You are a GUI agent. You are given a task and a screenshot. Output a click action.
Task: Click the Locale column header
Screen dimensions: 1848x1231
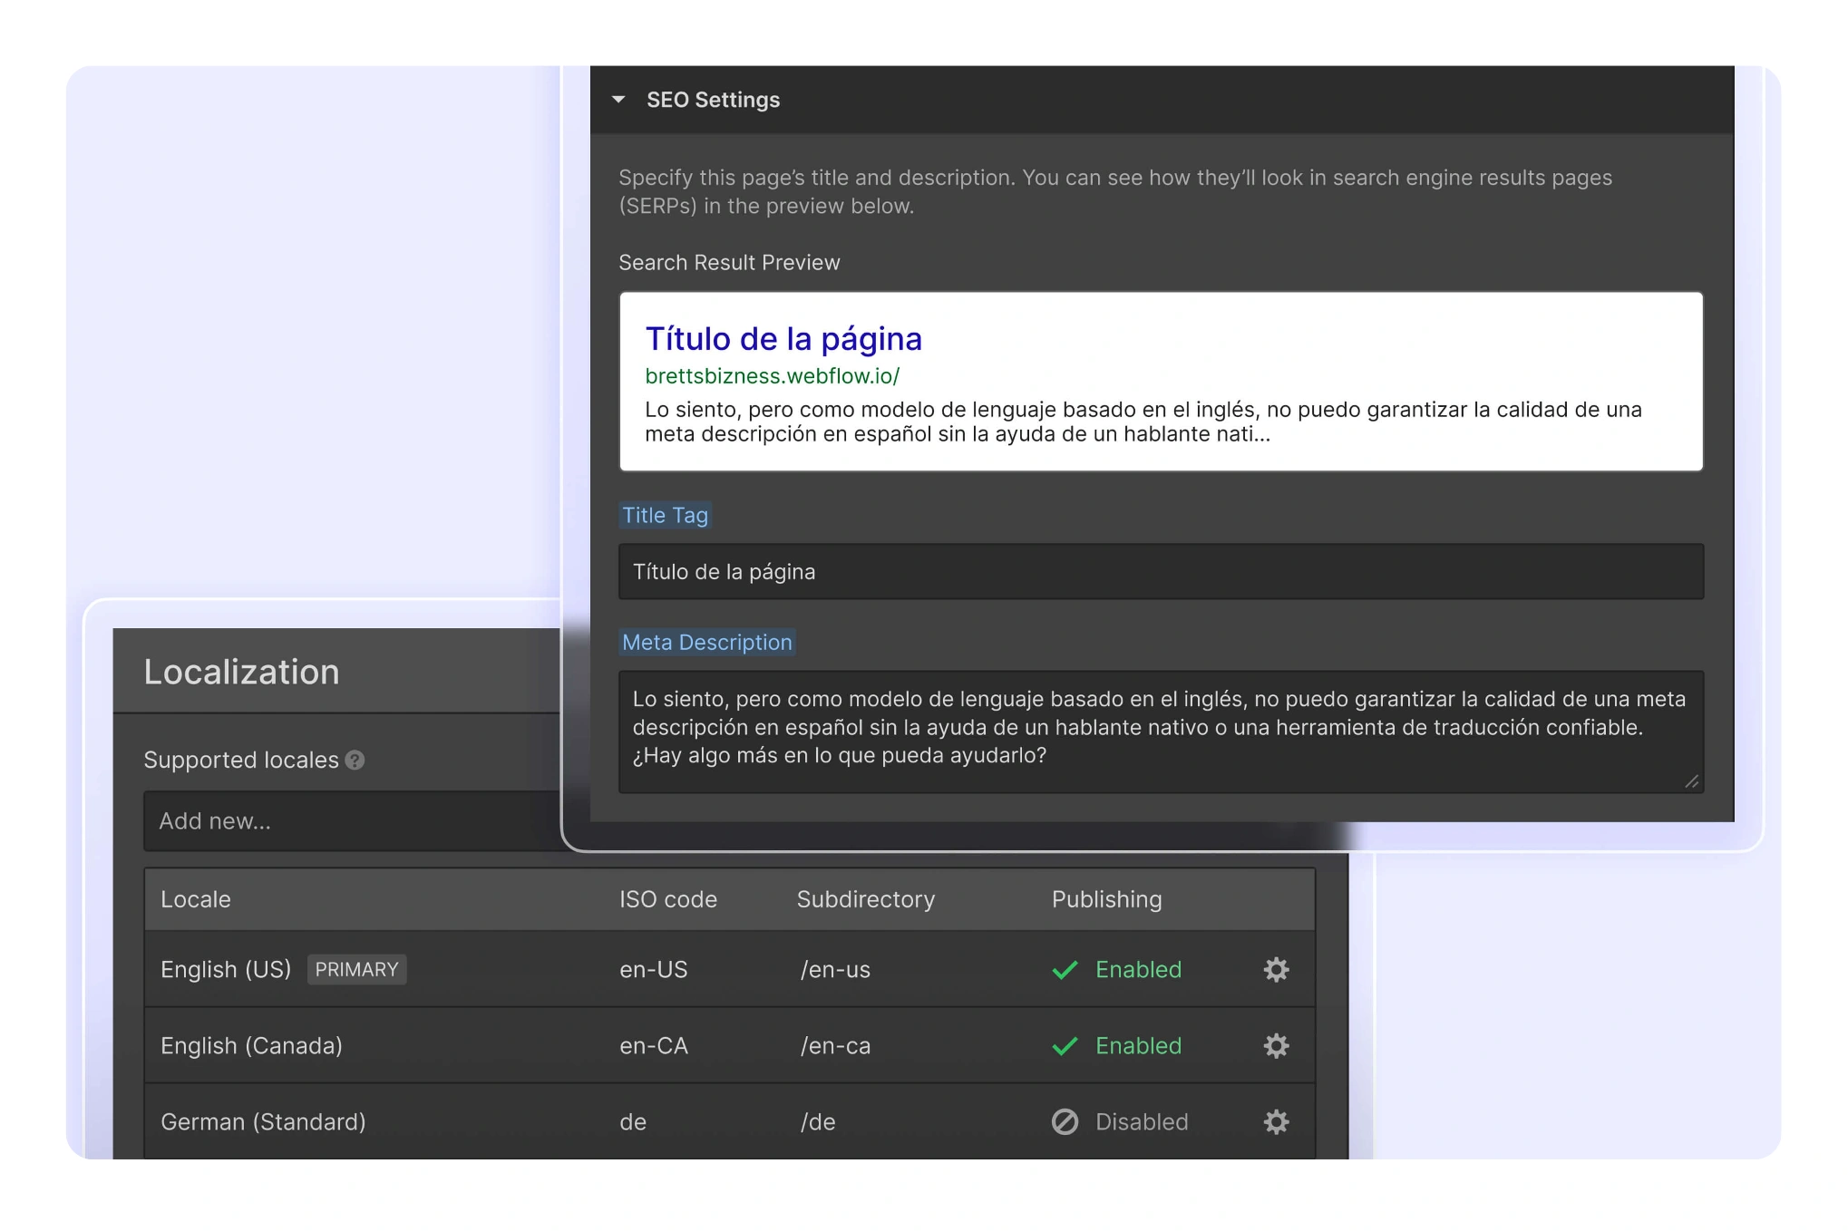click(195, 899)
